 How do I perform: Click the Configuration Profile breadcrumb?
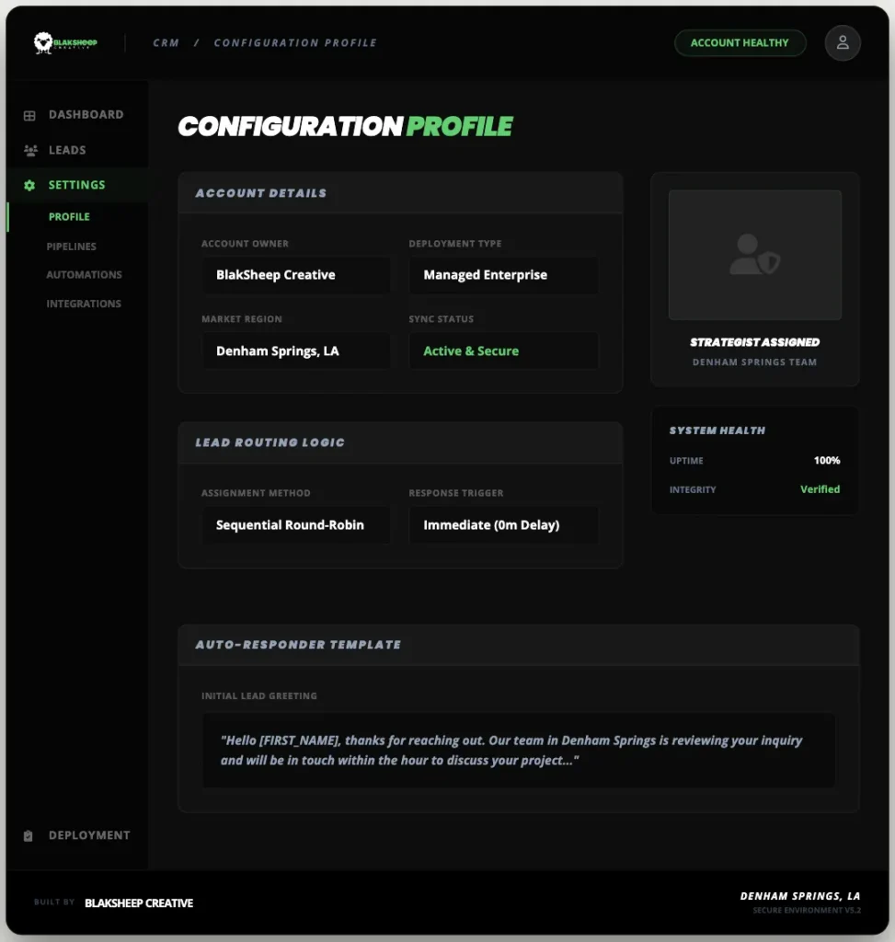(295, 42)
